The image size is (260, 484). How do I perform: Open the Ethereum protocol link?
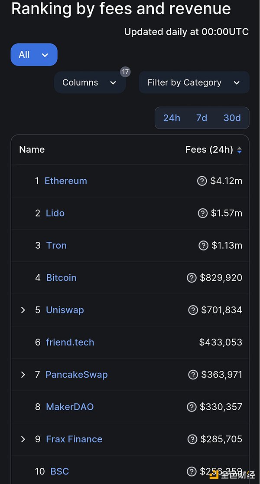pos(66,181)
